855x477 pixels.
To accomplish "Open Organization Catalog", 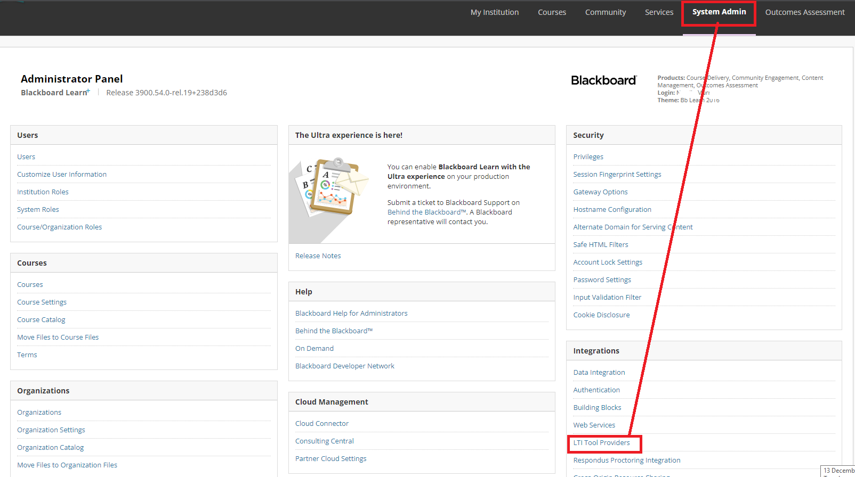I will click(x=50, y=448).
